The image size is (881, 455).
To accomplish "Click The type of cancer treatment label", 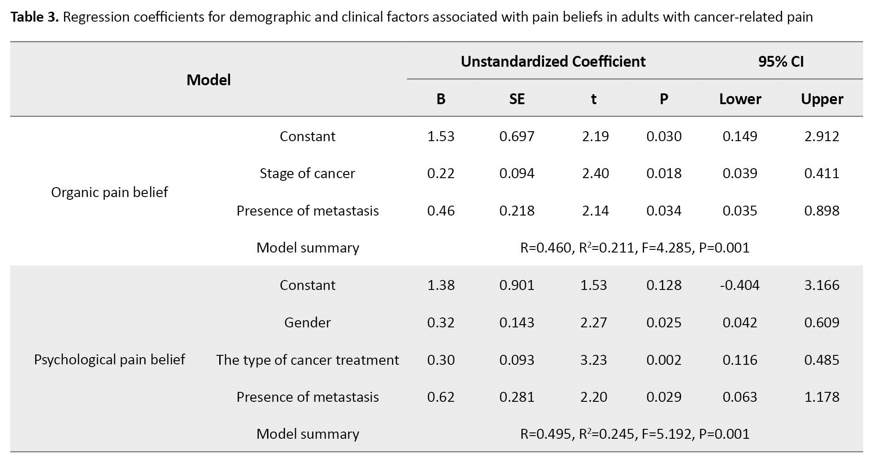I will [x=307, y=360].
